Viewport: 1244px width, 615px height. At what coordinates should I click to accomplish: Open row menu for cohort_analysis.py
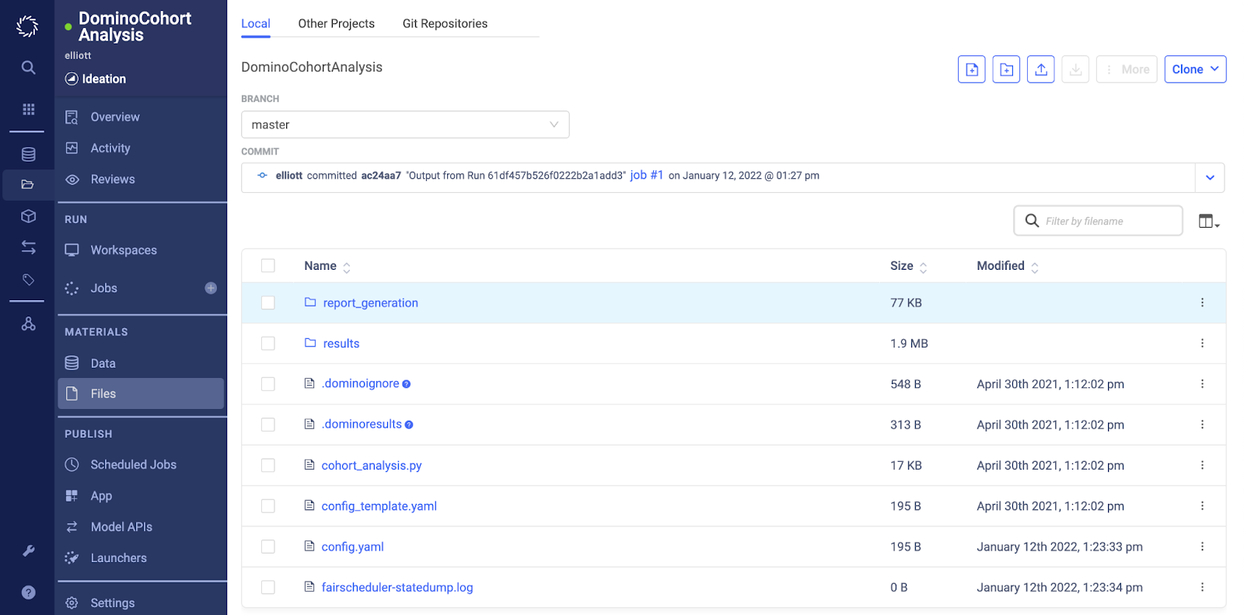coord(1202,465)
